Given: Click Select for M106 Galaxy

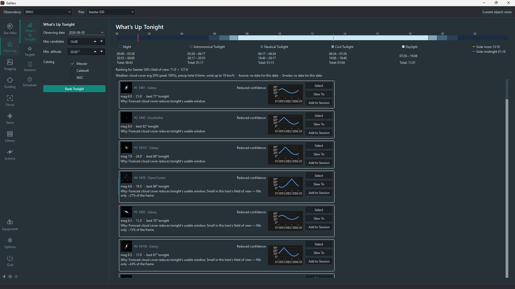Looking at the screenshot, I should pyautogui.click(x=319, y=244).
